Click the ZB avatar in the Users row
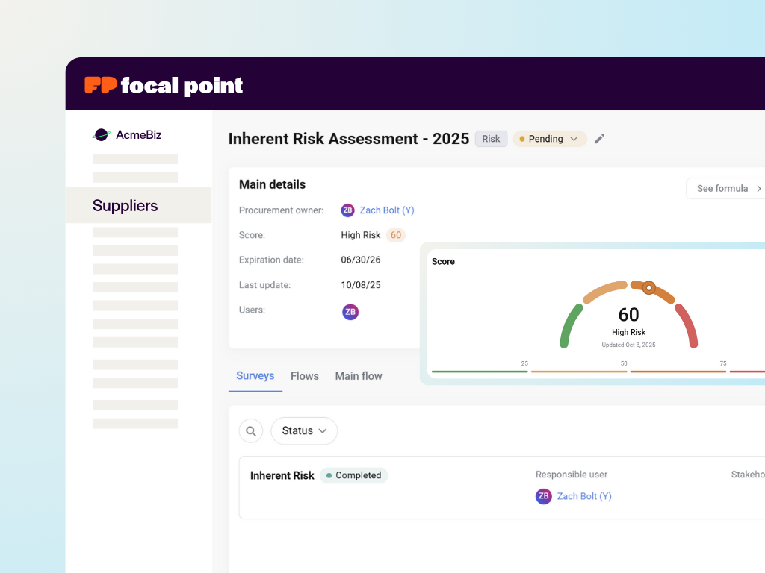This screenshot has height=573, width=765. (x=350, y=311)
